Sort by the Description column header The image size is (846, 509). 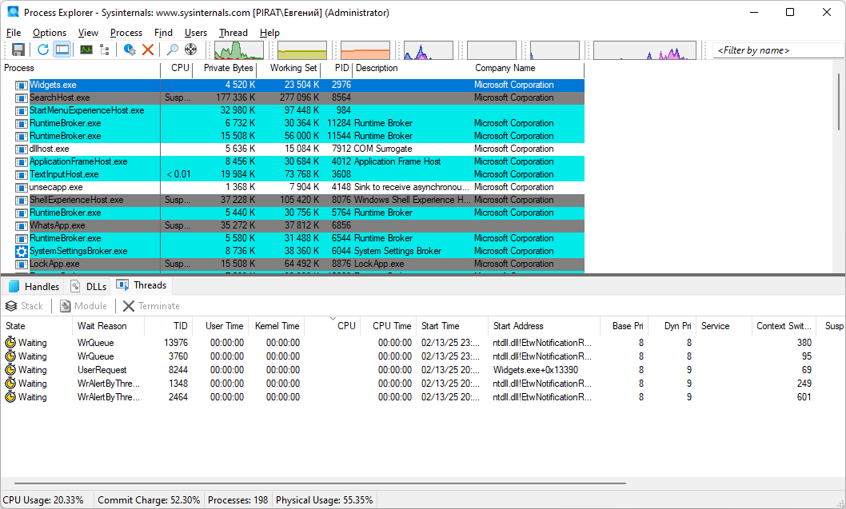[x=413, y=68]
